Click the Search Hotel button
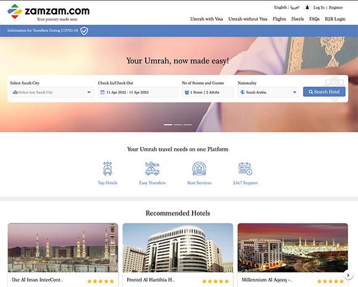The height and width of the screenshot is (287, 358). [324, 92]
